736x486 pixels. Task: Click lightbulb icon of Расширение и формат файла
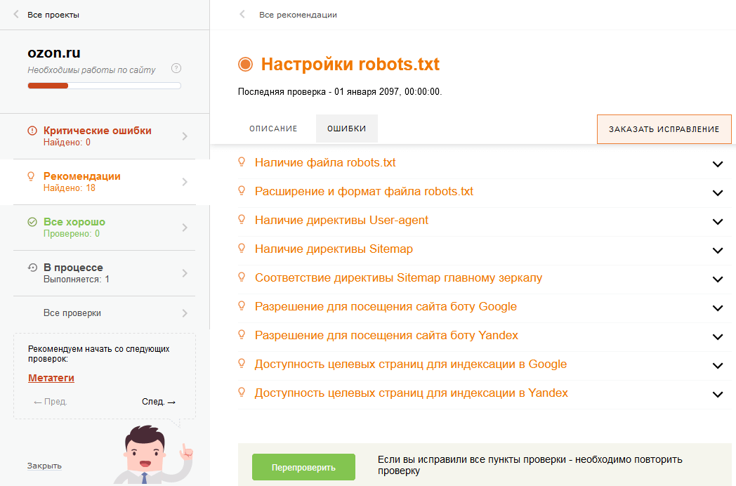tap(242, 190)
